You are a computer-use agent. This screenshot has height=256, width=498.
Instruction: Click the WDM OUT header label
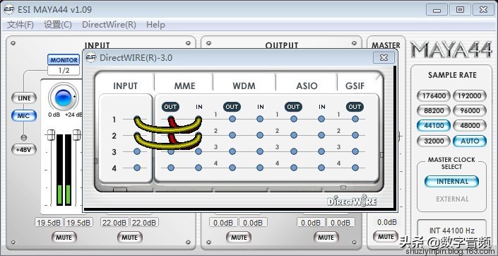232,107
